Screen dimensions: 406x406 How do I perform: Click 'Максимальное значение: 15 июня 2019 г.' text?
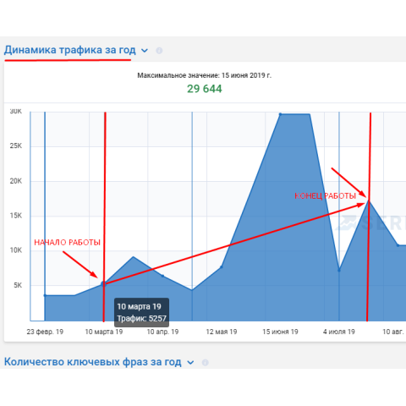[x=205, y=75]
